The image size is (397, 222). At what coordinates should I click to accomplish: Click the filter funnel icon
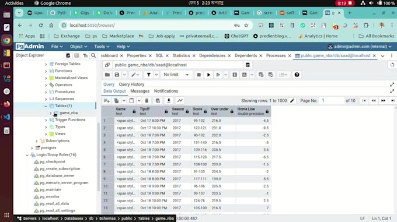tap(149, 75)
